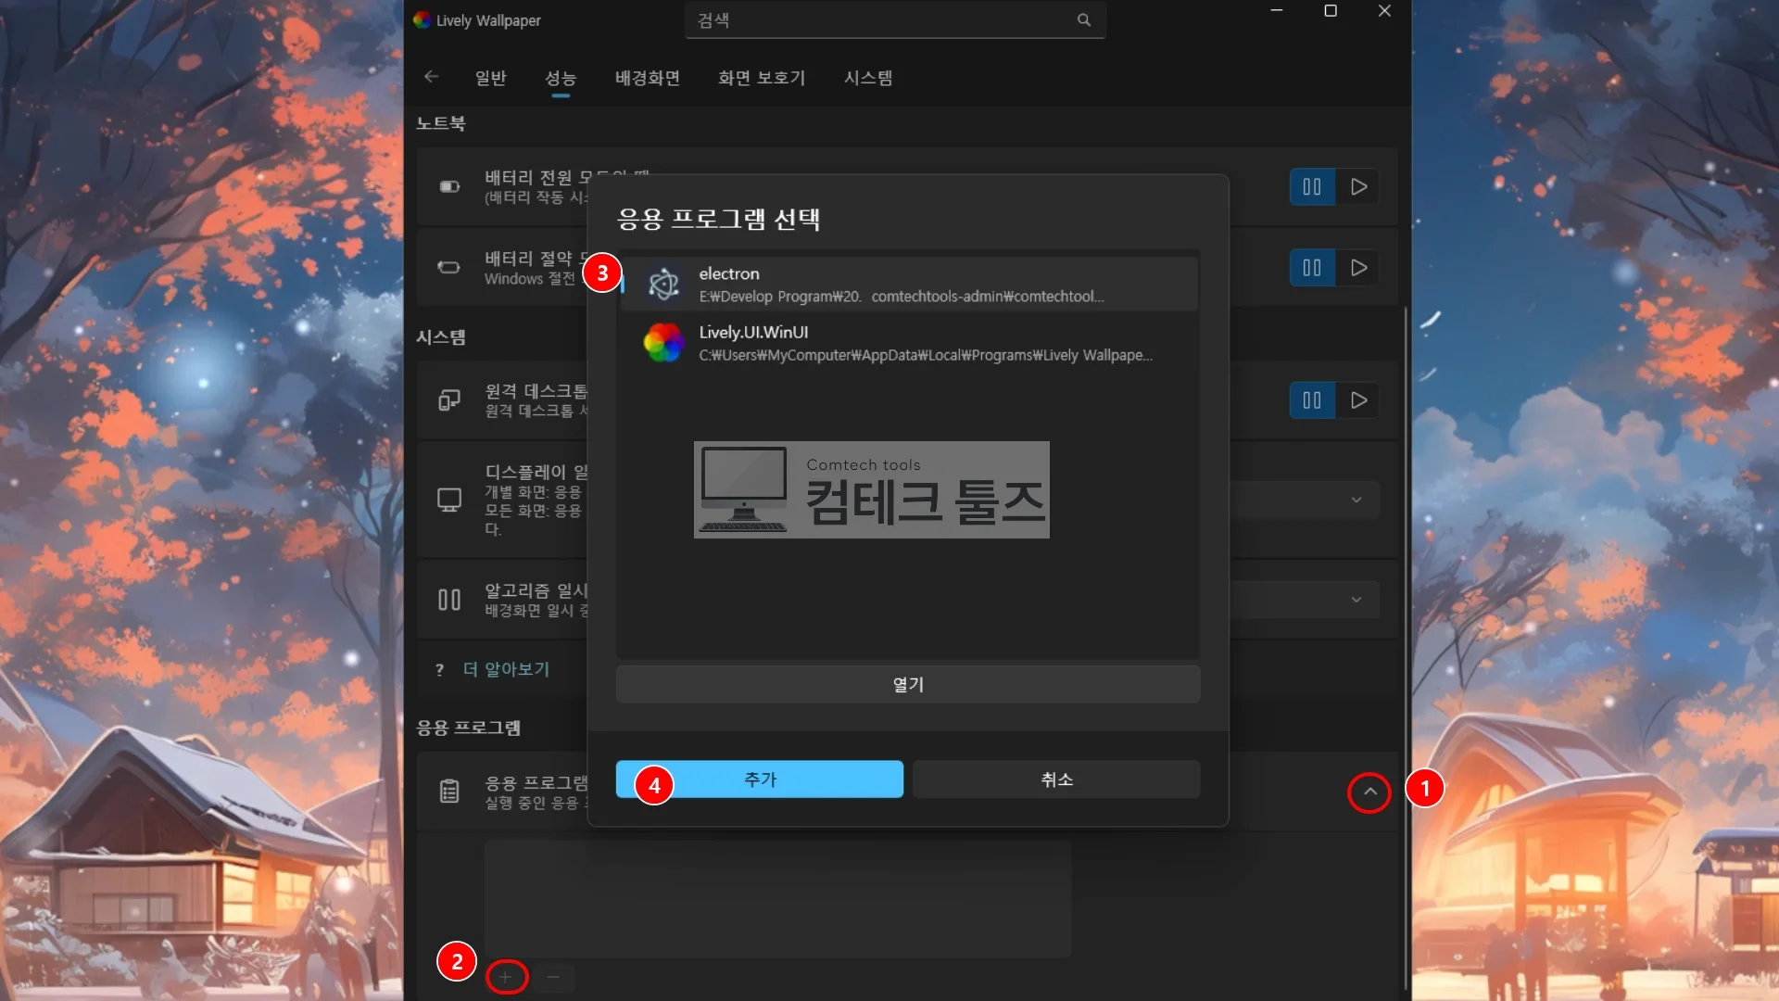Image resolution: width=1779 pixels, height=1001 pixels.
Task: Switch to the 성능 tab
Action: pos(560,78)
